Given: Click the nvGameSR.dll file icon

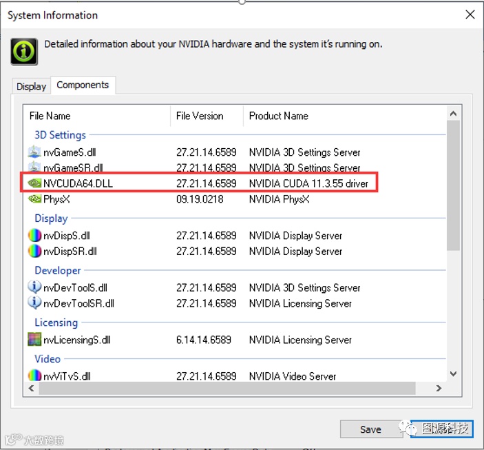Looking at the screenshot, I should pos(34,167).
